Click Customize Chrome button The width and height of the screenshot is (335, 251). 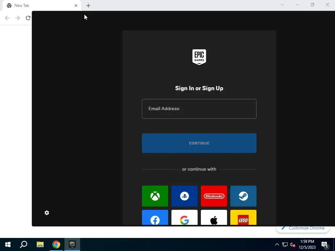click(x=303, y=228)
